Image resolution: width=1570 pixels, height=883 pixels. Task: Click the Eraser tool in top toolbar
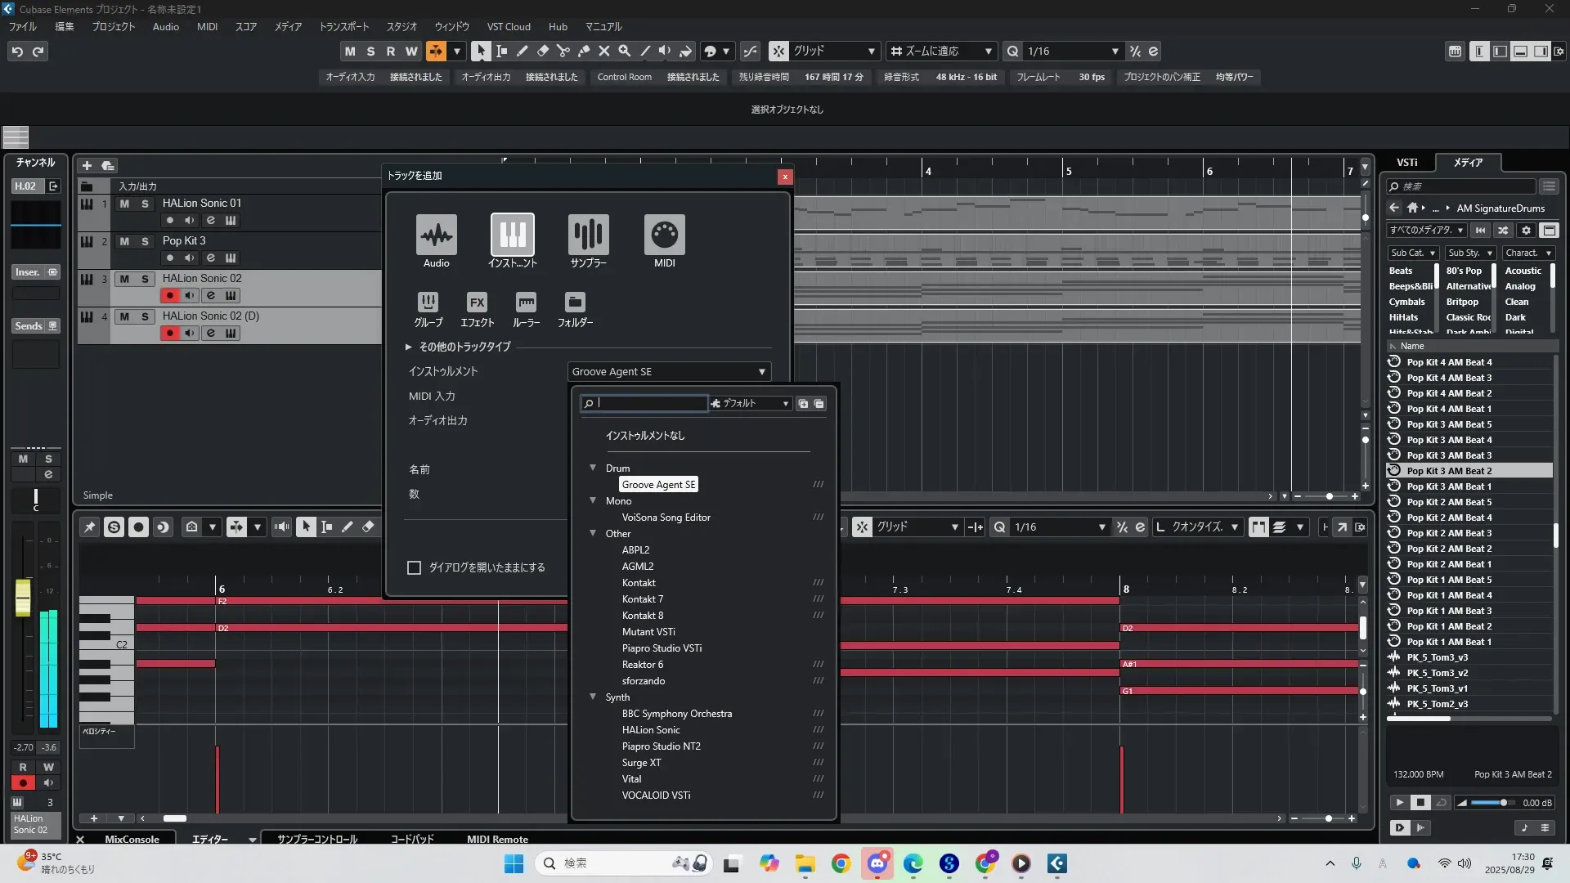(542, 51)
